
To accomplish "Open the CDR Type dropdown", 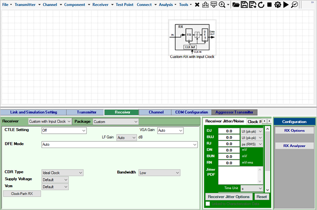I will click(x=80, y=173).
